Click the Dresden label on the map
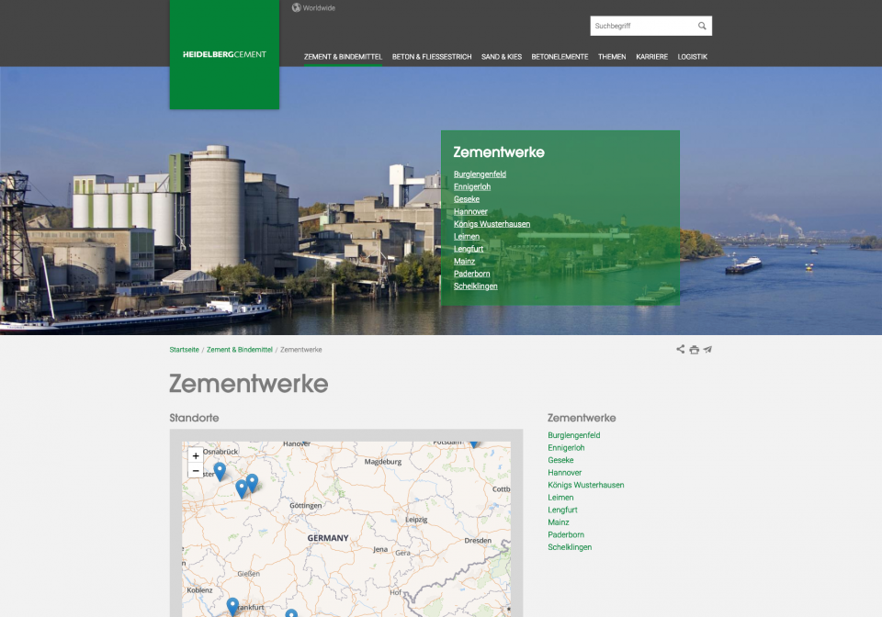 tap(478, 541)
